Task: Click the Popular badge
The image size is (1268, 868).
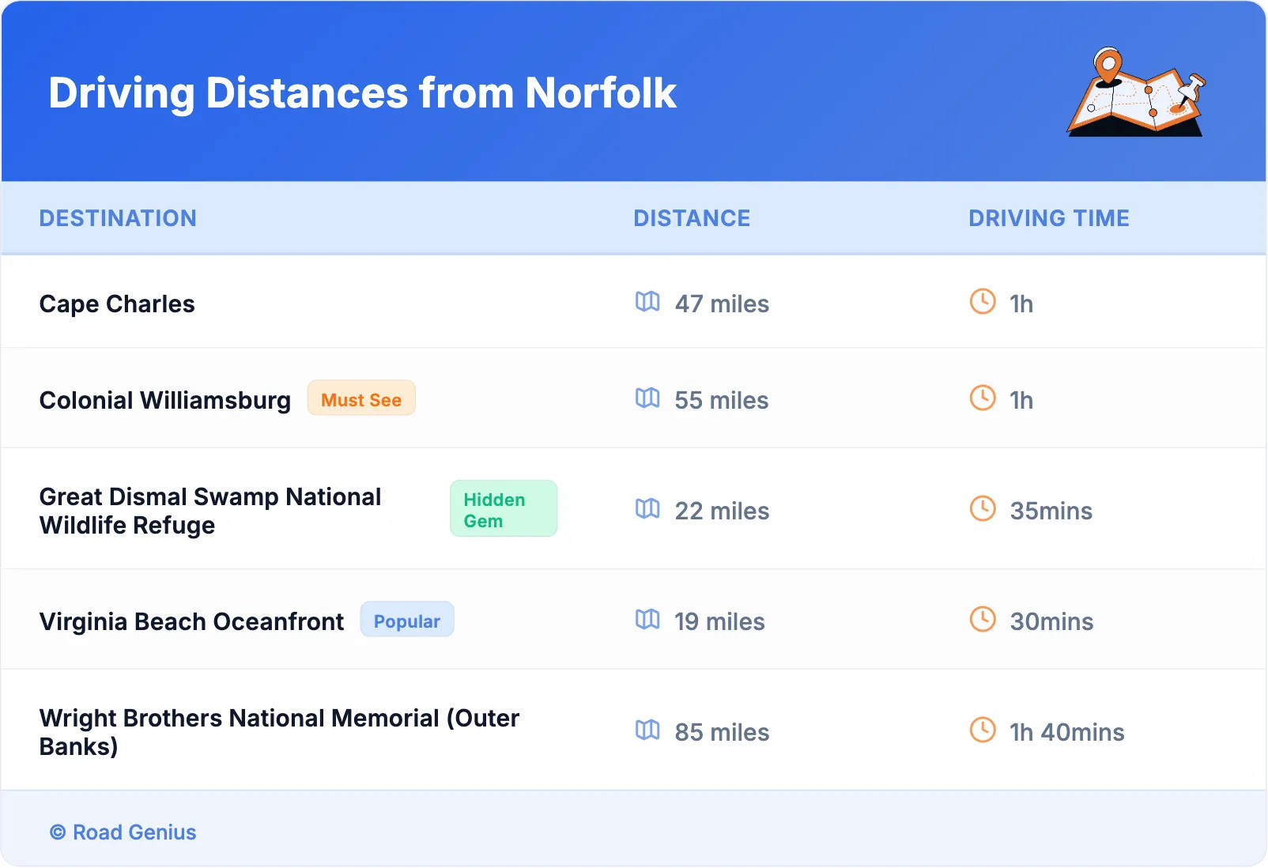Action: click(407, 620)
